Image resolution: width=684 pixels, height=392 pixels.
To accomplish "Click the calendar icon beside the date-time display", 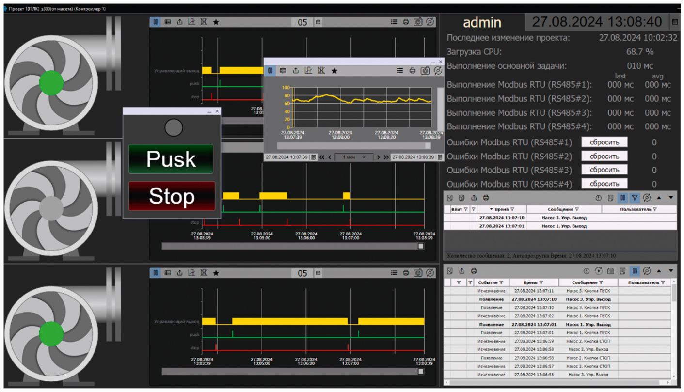I will (x=674, y=22).
